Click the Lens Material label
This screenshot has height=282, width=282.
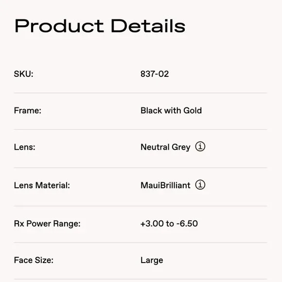pyautogui.click(x=42, y=185)
